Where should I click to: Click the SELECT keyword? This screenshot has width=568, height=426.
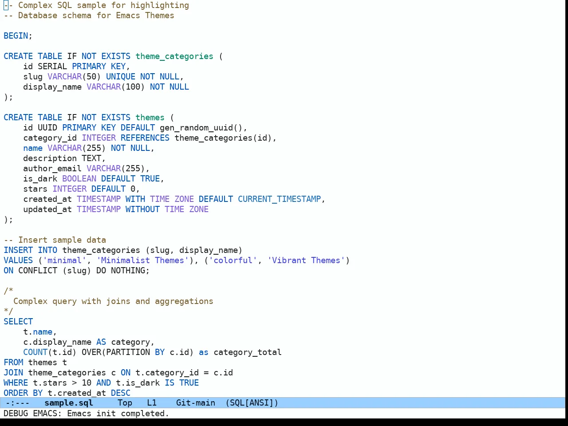coord(18,322)
